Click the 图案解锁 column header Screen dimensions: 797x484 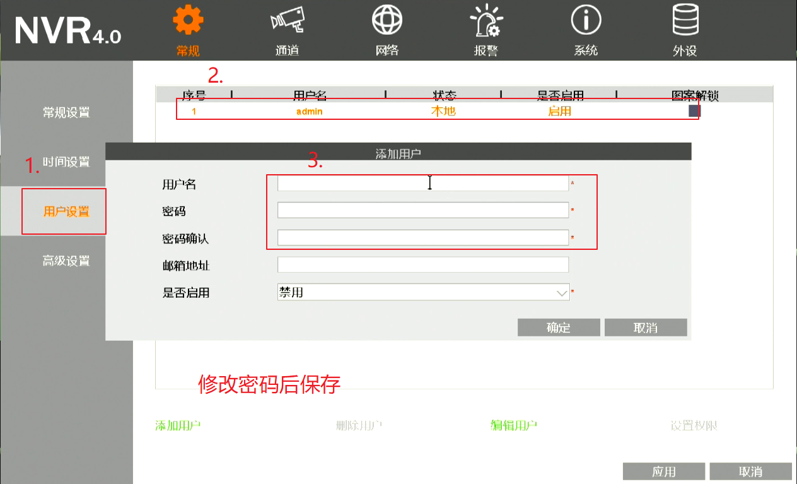coord(695,96)
